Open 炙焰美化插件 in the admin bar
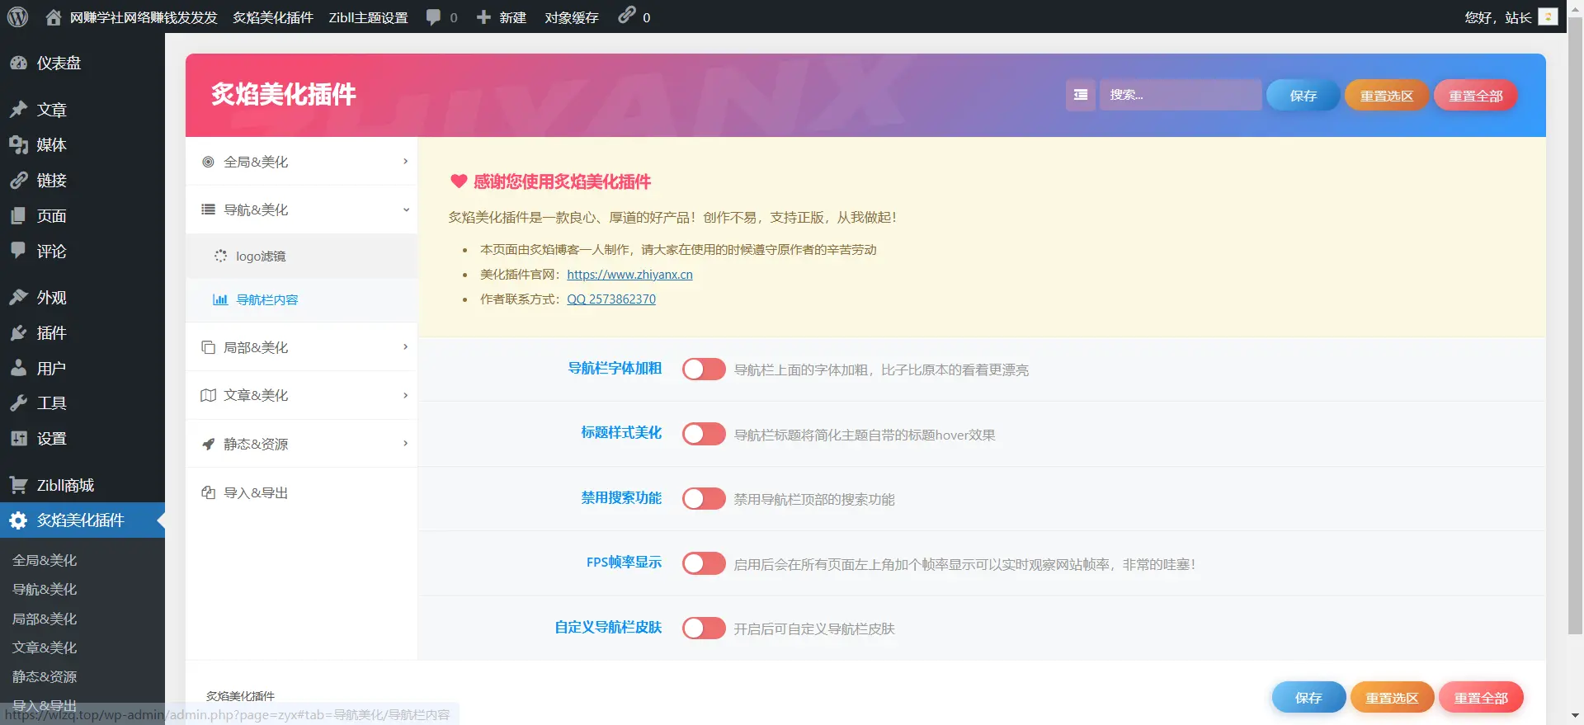 (273, 17)
